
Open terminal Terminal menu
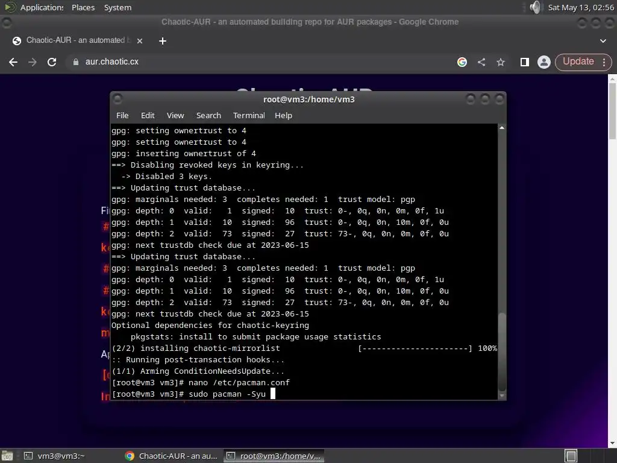tap(249, 115)
